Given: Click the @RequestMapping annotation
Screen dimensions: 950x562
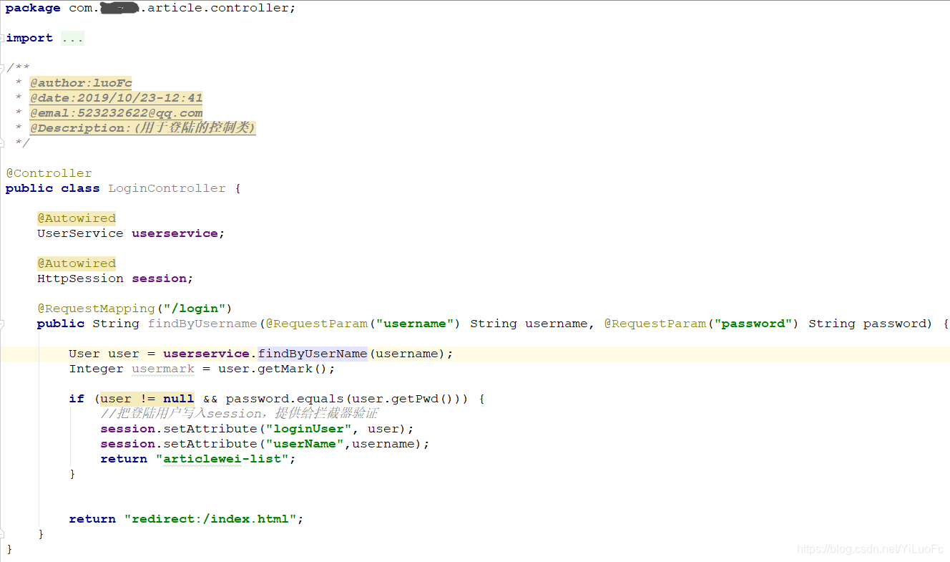Looking at the screenshot, I should [97, 309].
